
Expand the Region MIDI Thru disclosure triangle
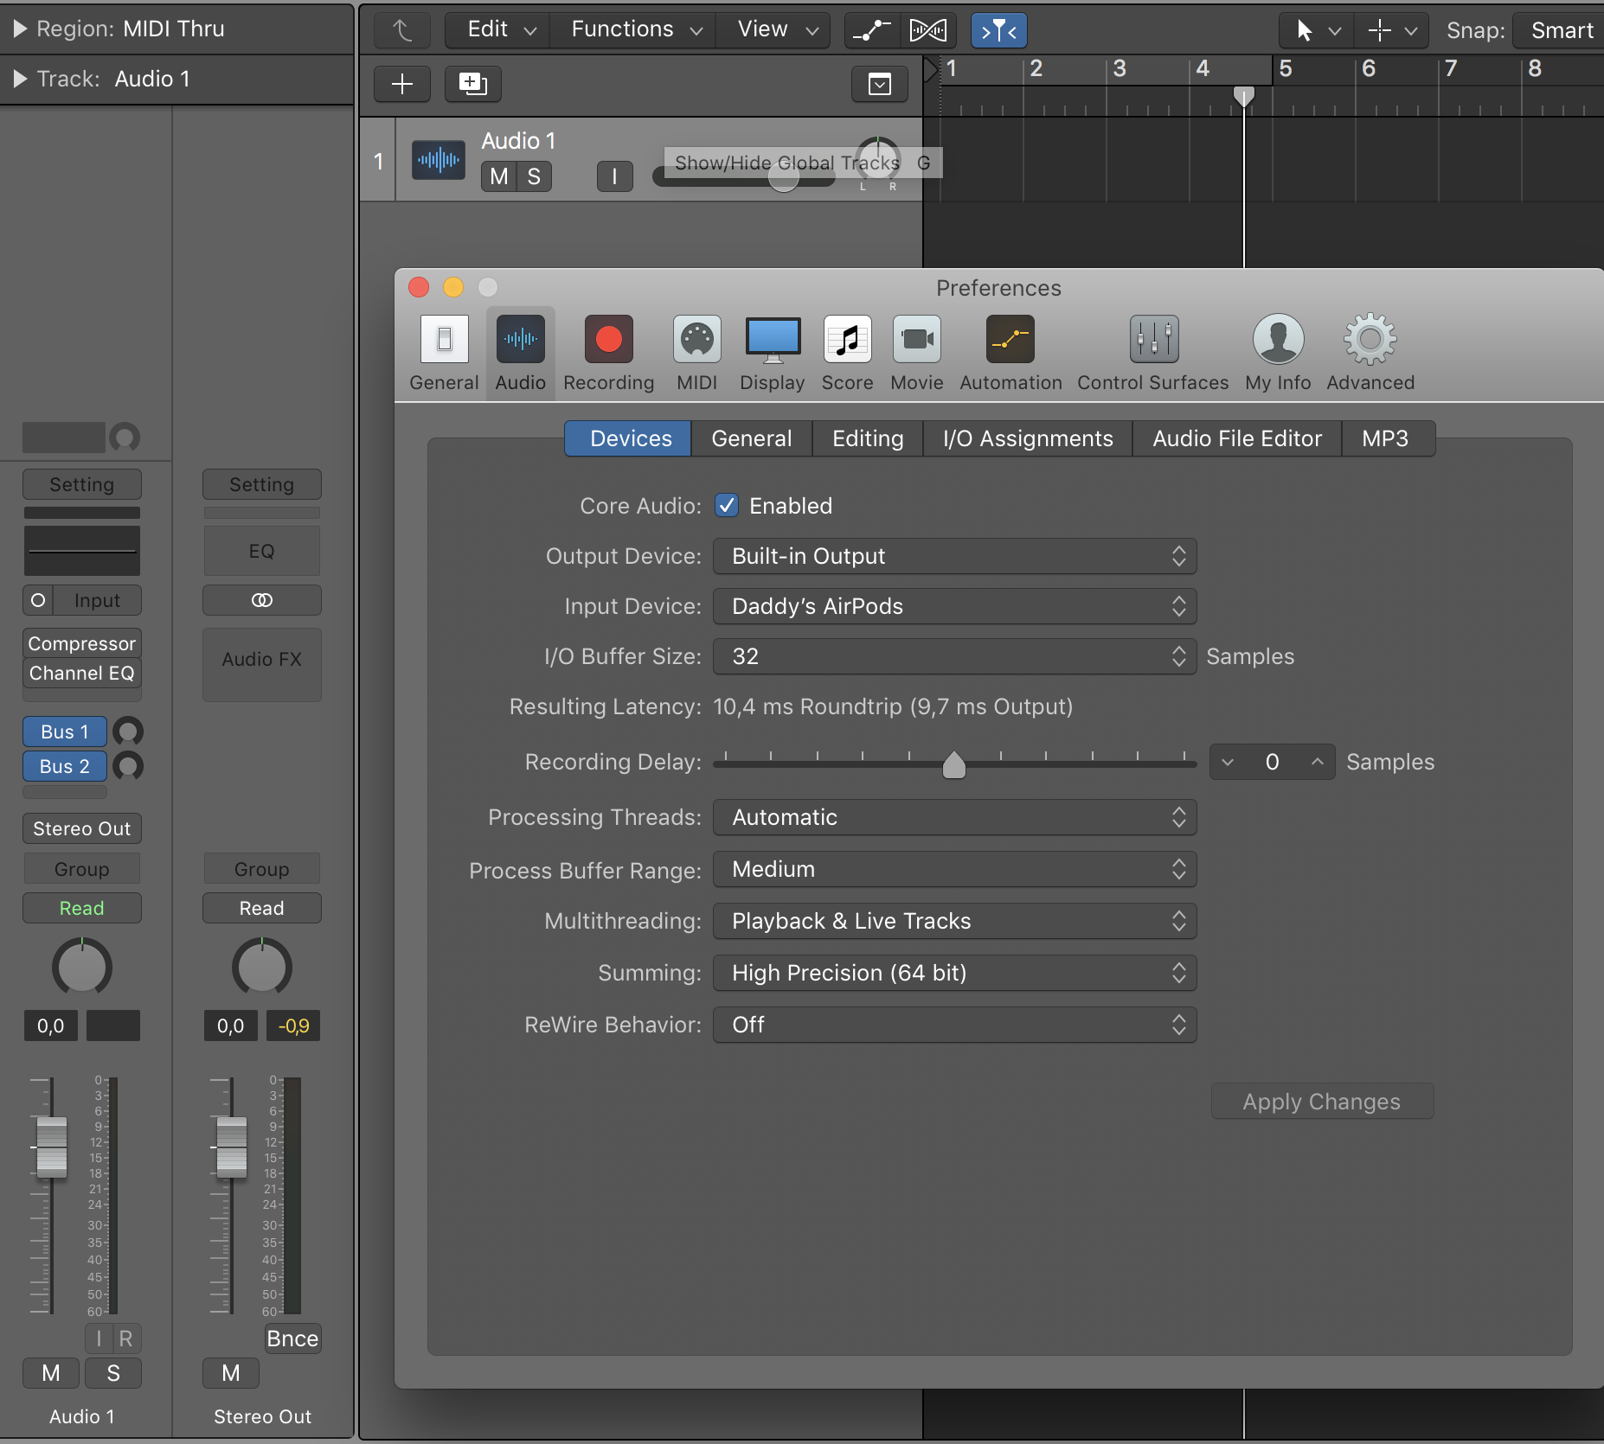[x=20, y=29]
